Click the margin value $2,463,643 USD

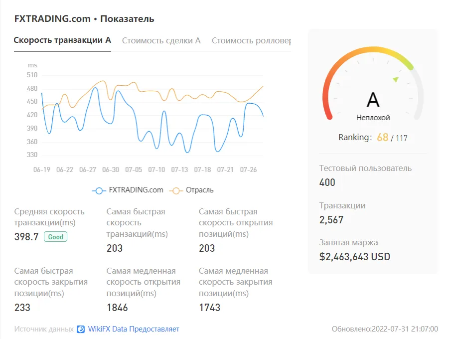click(x=355, y=257)
